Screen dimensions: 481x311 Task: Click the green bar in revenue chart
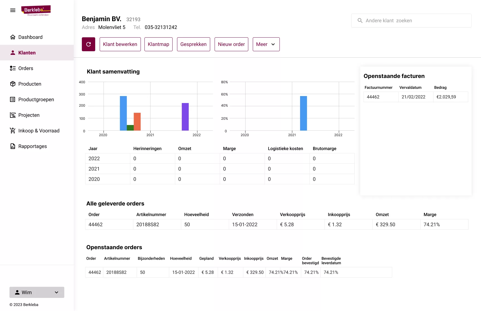pyautogui.click(x=130, y=128)
